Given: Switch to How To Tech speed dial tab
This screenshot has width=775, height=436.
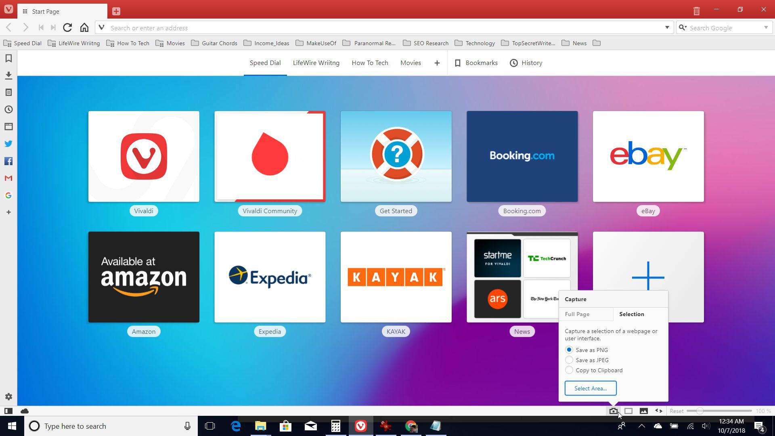Looking at the screenshot, I should coord(370,63).
